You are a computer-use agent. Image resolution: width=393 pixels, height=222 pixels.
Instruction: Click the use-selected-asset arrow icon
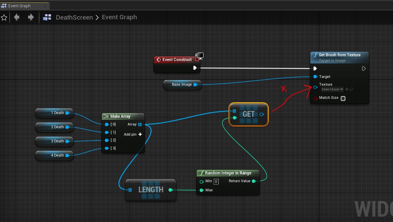pyautogui.click(x=347, y=89)
